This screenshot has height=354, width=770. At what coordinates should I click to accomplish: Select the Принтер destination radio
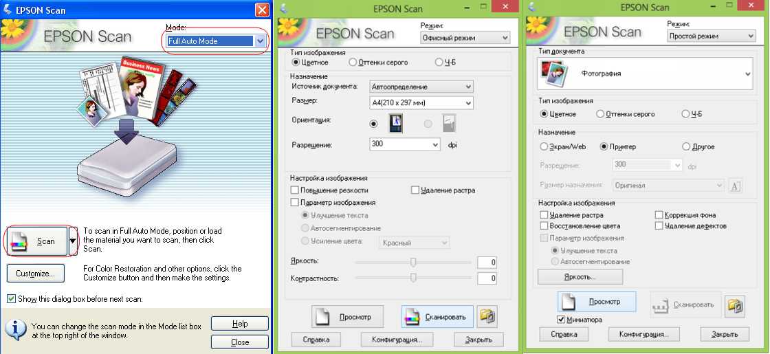[604, 147]
